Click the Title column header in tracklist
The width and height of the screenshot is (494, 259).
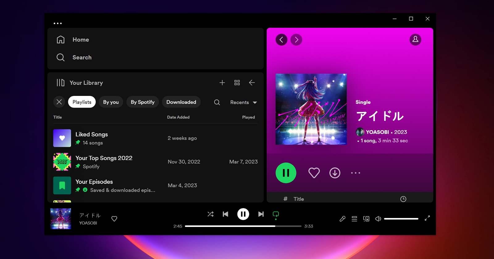coord(299,199)
